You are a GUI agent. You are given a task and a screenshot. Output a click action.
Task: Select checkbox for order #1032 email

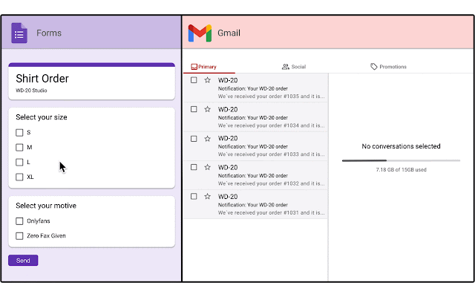(x=194, y=167)
